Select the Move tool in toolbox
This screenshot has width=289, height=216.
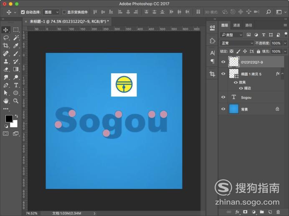point(6,30)
